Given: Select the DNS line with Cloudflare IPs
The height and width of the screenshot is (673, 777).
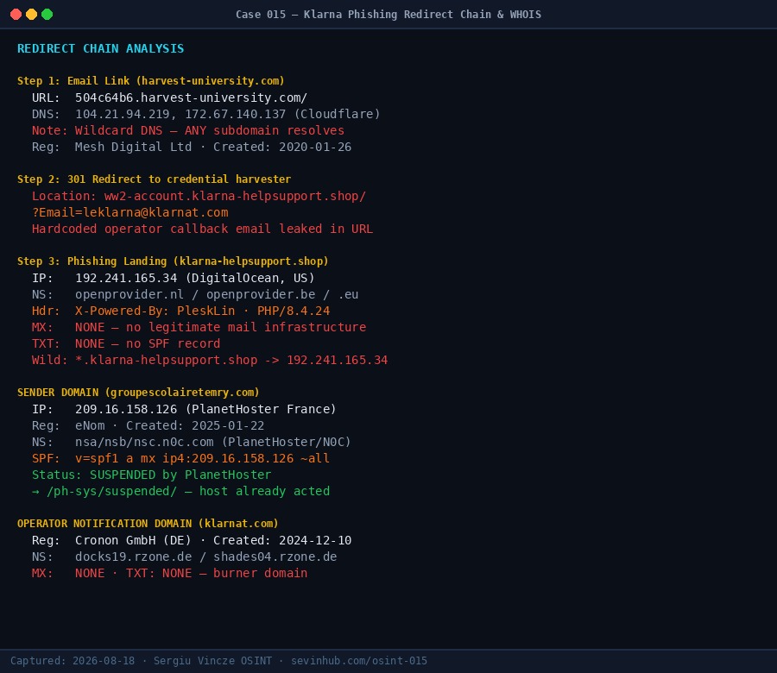Looking at the screenshot, I should [206, 114].
